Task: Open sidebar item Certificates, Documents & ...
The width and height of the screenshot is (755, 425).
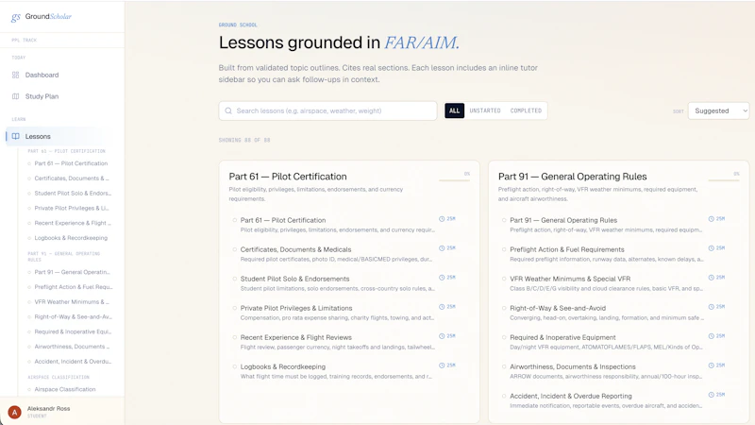Action: coord(72,178)
